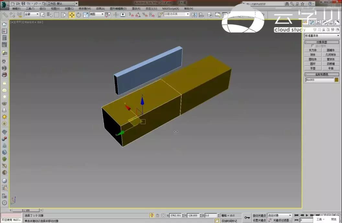The image size is (342, 223).
Task: Open the Layer Manager icon
Action: coord(210,15)
